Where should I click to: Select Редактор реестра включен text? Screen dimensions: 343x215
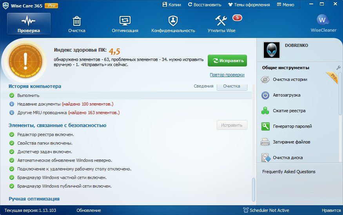[45, 134]
